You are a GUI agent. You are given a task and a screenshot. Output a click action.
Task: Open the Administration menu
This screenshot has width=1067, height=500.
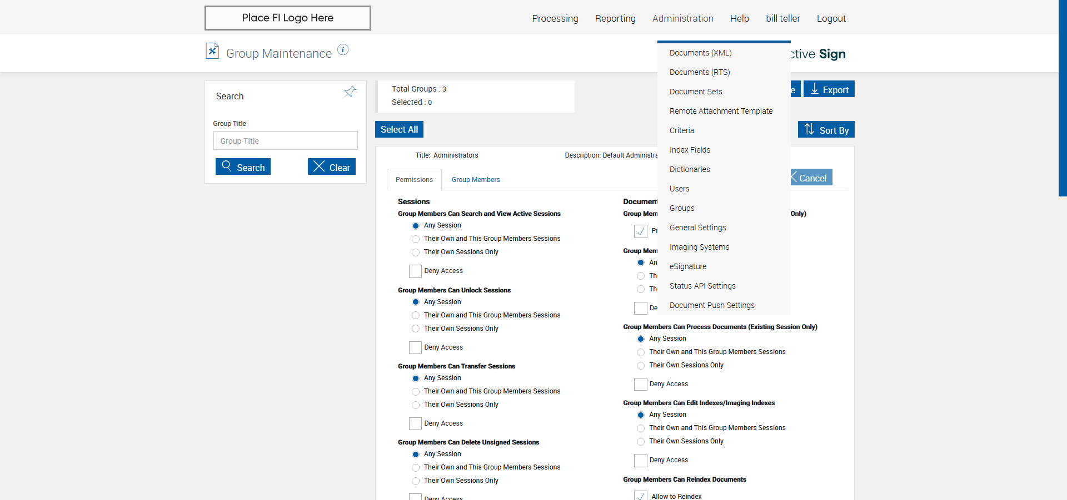tap(682, 18)
